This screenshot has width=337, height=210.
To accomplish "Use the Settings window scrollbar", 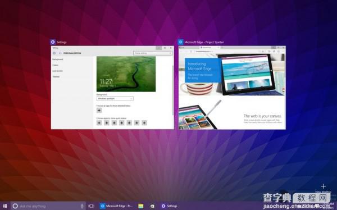I will click(173, 90).
